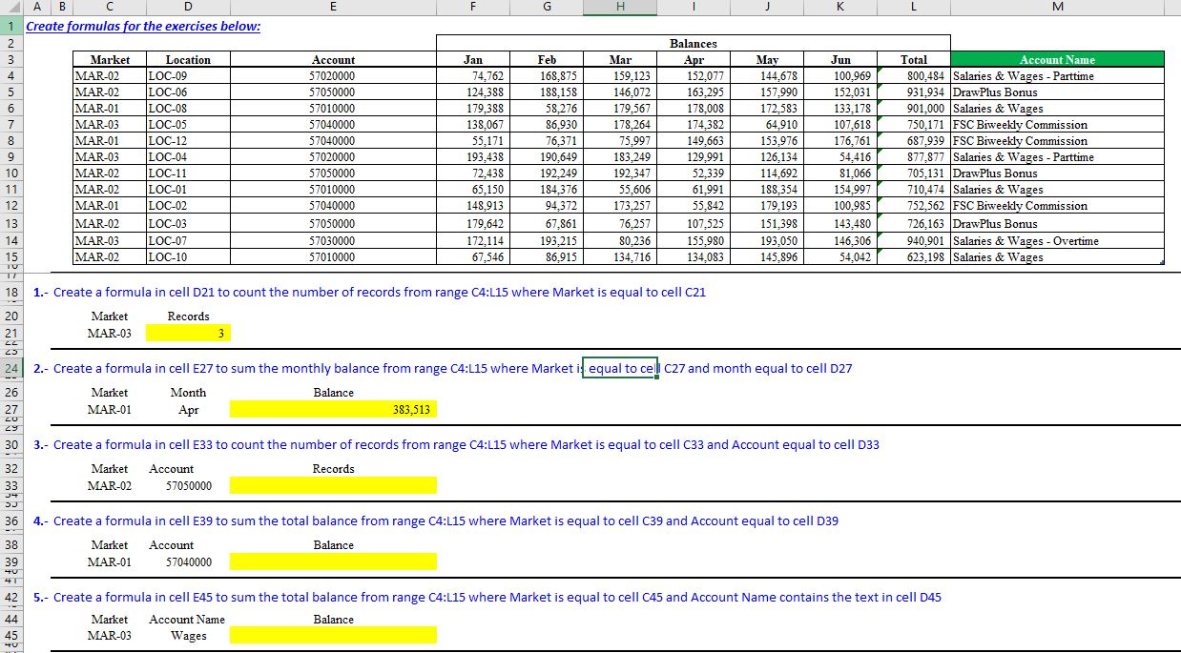1181x653 pixels.
Task: Click the yellow Balance cell showing 383,513
Action: [x=332, y=409]
